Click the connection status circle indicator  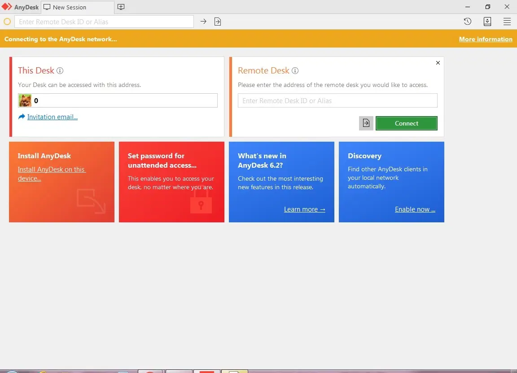click(7, 22)
